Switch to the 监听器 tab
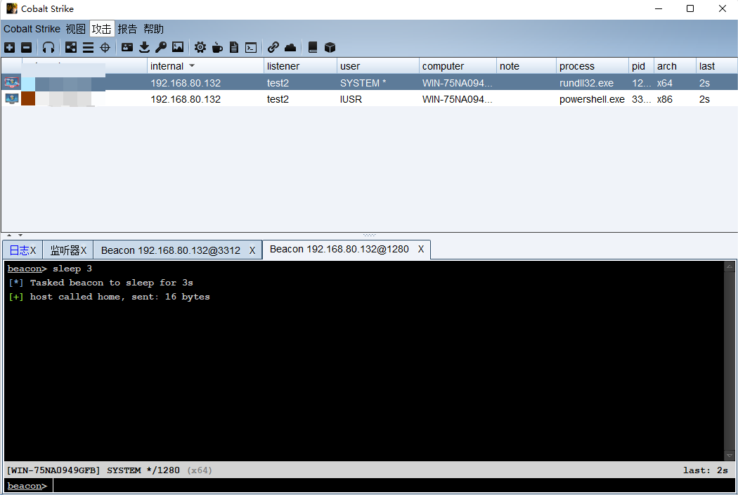 click(x=65, y=250)
